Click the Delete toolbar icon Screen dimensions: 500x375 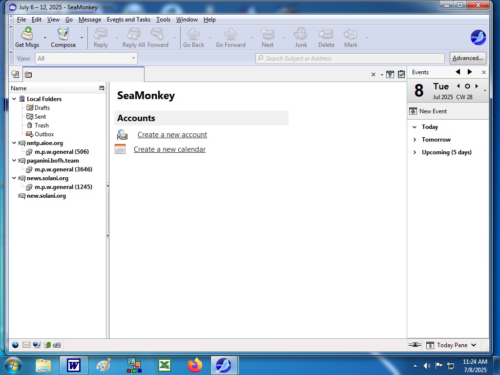(326, 33)
